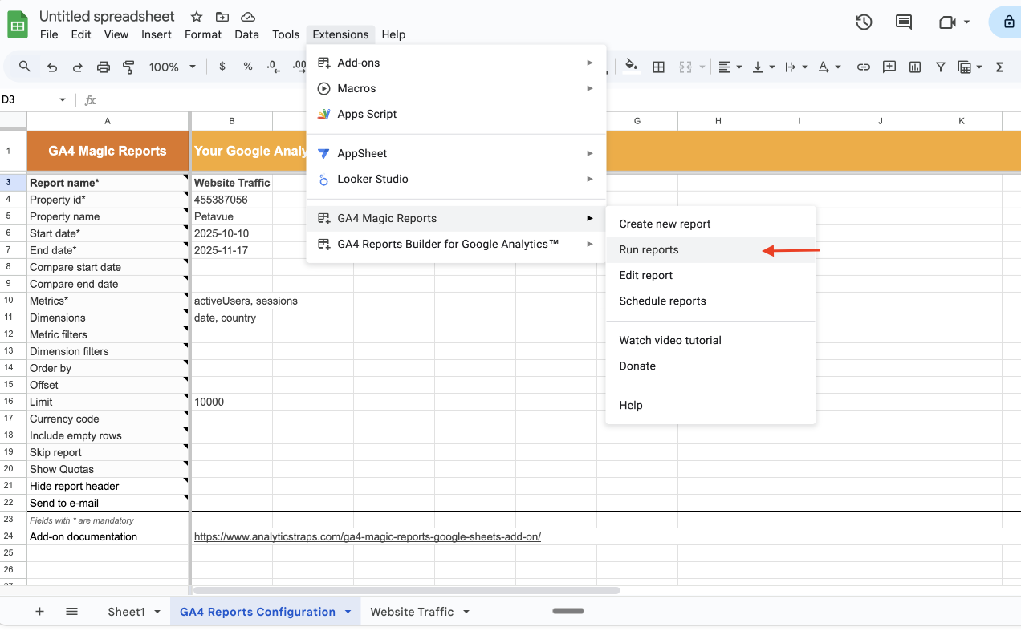Screen dimensions: 1021x635
Task: Open the analyticstraps.com documentation link
Action: click(368, 536)
